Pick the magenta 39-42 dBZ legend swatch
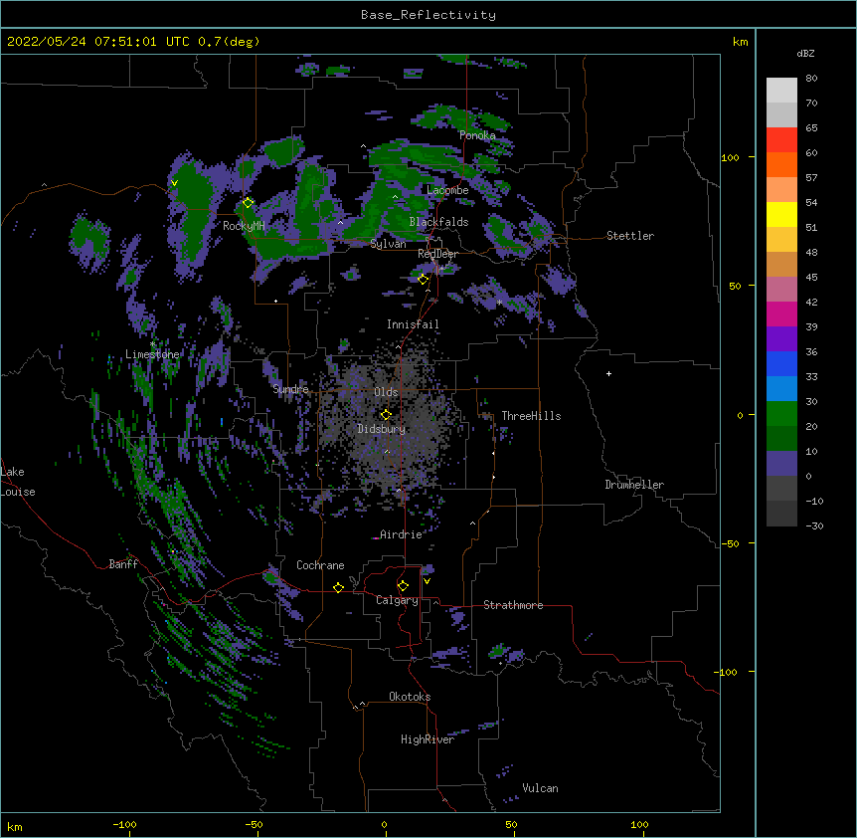The height and width of the screenshot is (838, 857). pyautogui.click(x=781, y=314)
